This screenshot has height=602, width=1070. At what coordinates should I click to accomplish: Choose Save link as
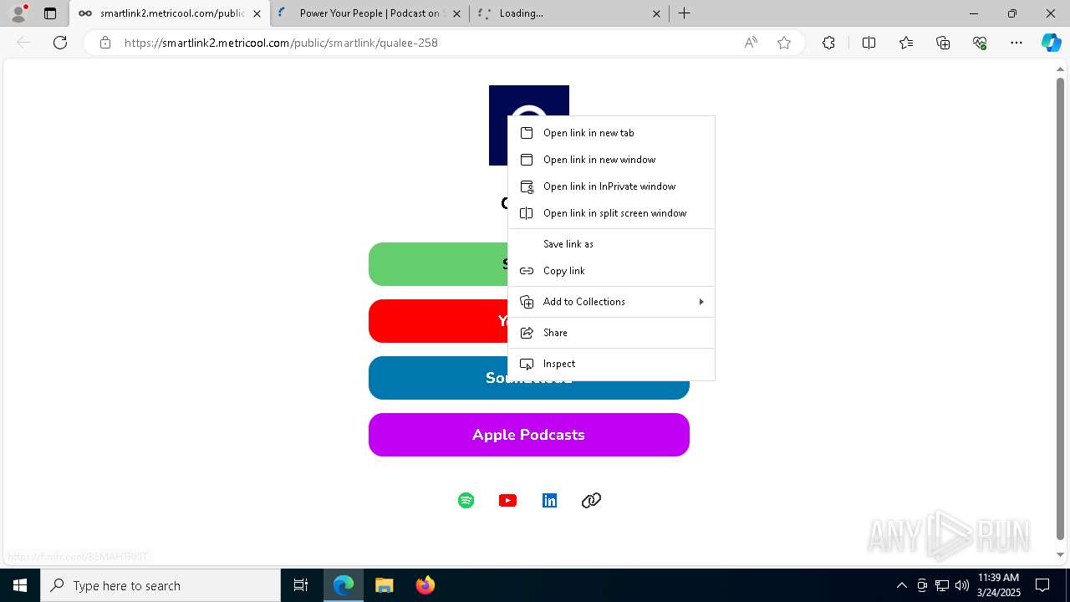(611, 244)
